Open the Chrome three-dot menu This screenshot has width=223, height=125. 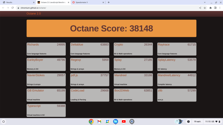click(220, 8)
